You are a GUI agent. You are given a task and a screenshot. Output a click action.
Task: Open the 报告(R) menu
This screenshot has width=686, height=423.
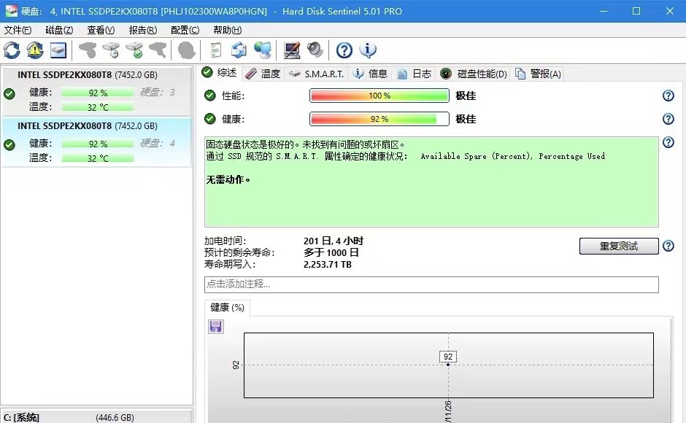click(x=142, y=30)
